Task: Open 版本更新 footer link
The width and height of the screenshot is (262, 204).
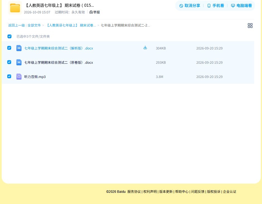Action: [166, 192]
